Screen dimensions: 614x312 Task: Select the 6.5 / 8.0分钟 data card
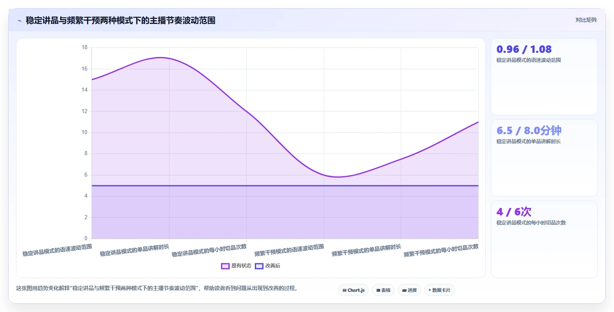point(544,158)
